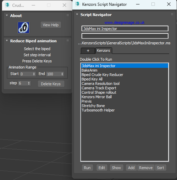The width and height of the screenshot is (177, 180).
Task: Open View Help in the About rollout
Action: pos(51,25)
